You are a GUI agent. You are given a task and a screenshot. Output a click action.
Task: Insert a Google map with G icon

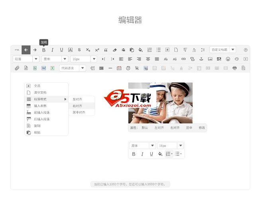coord(35,68)
